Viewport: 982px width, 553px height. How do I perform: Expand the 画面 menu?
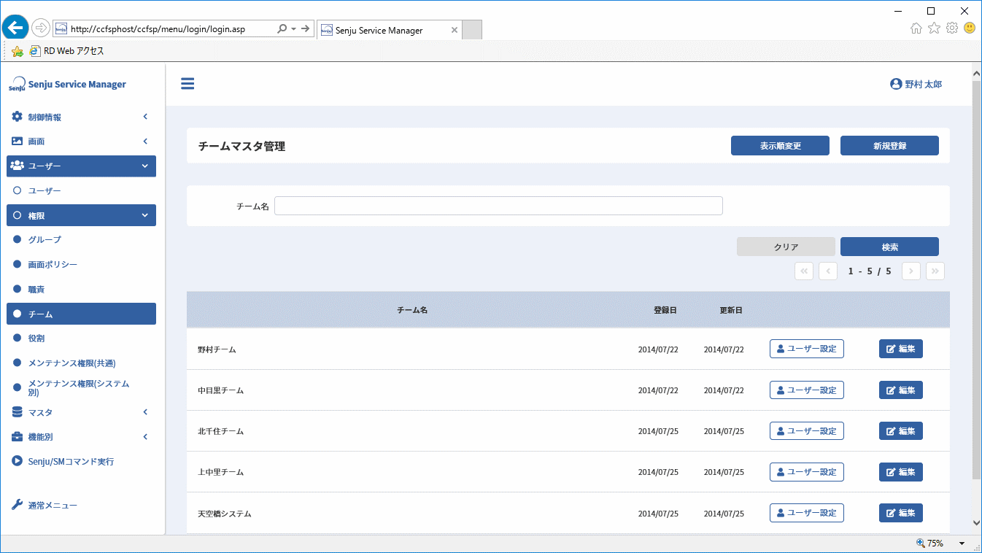81,142
